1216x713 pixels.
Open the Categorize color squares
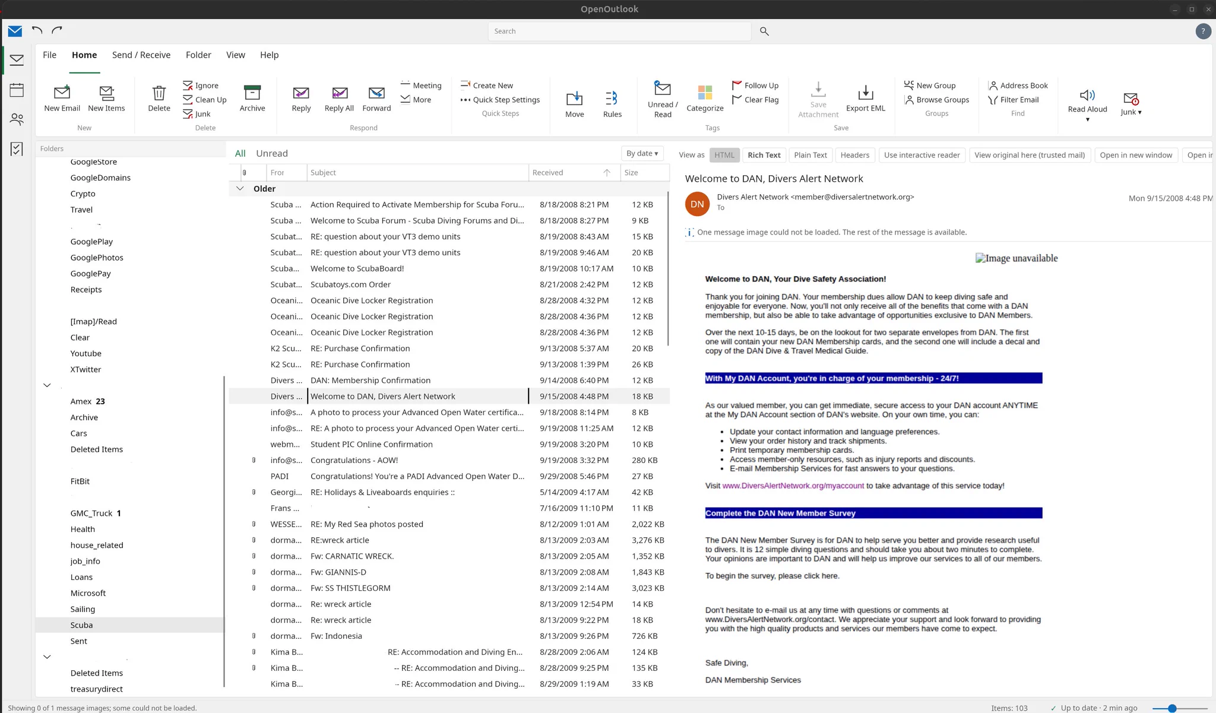click(x=705, y=93)
